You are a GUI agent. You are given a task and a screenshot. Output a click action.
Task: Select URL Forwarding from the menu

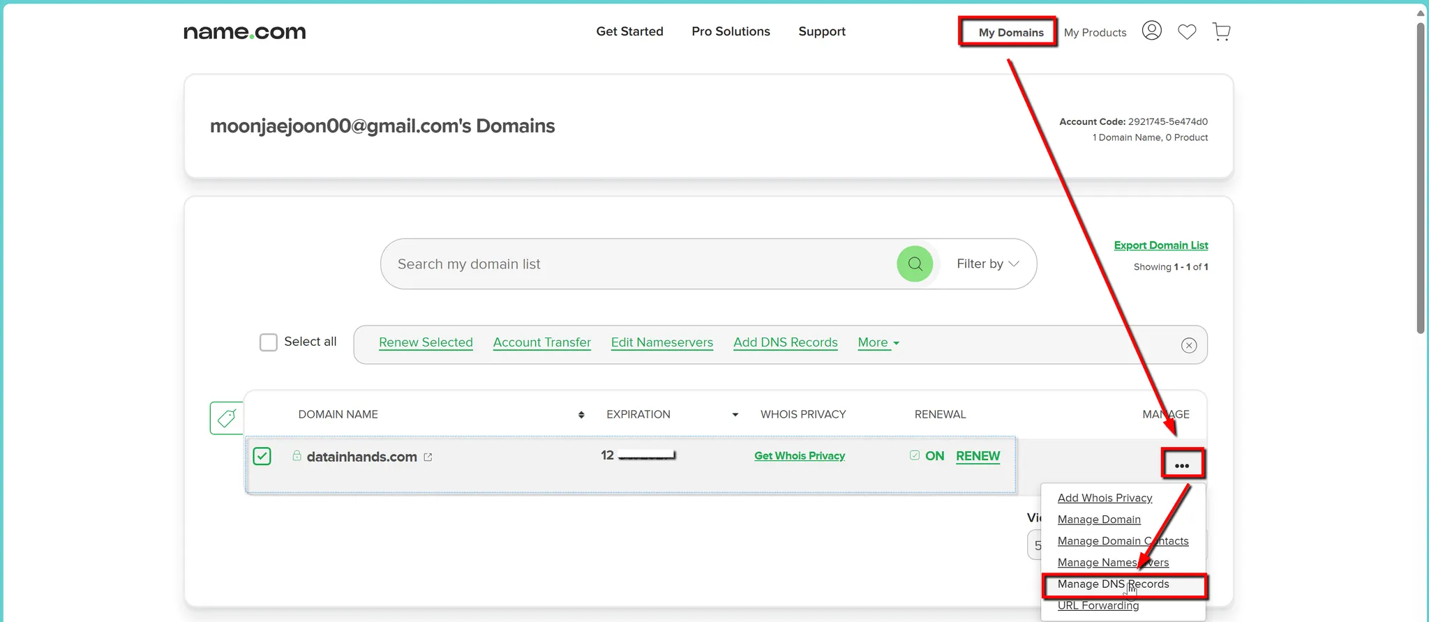[1098, 605]
